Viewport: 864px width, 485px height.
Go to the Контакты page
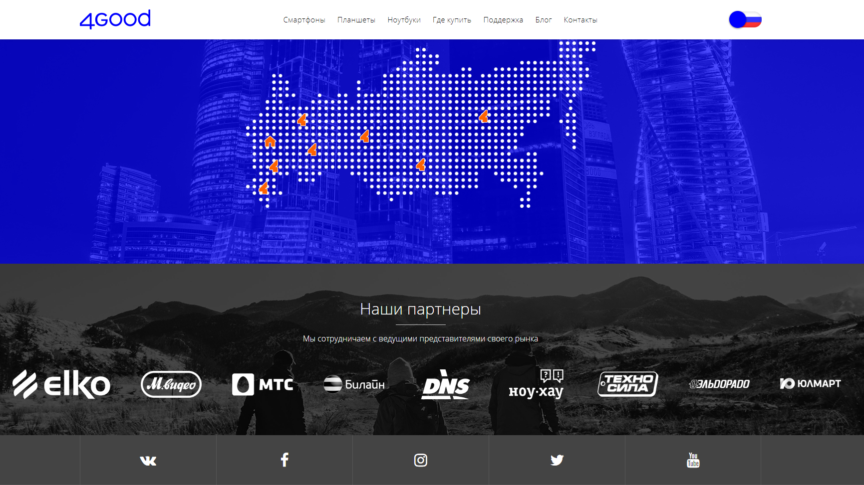580,20
